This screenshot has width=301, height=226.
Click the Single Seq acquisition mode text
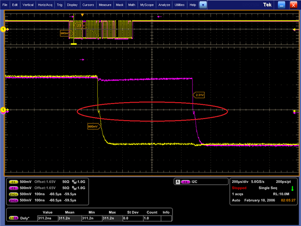(x=268, y=188)
